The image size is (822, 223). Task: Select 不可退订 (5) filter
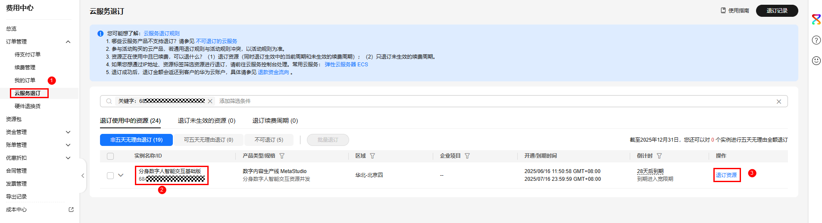[269, 140]
